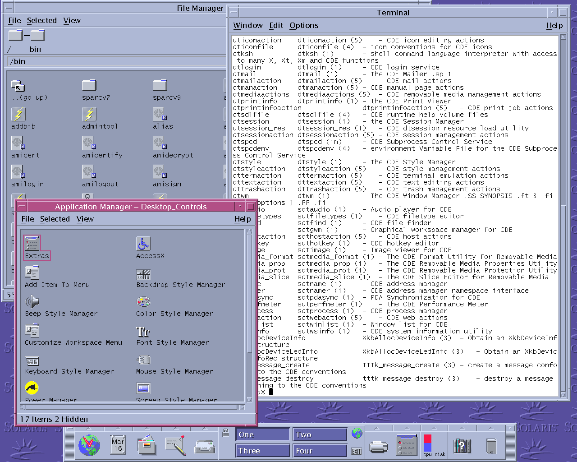Open the AccessX icon in Application Manager
The height and width of the screenshot is (462, 577).
pyautogui.click(x=143, y=244)
